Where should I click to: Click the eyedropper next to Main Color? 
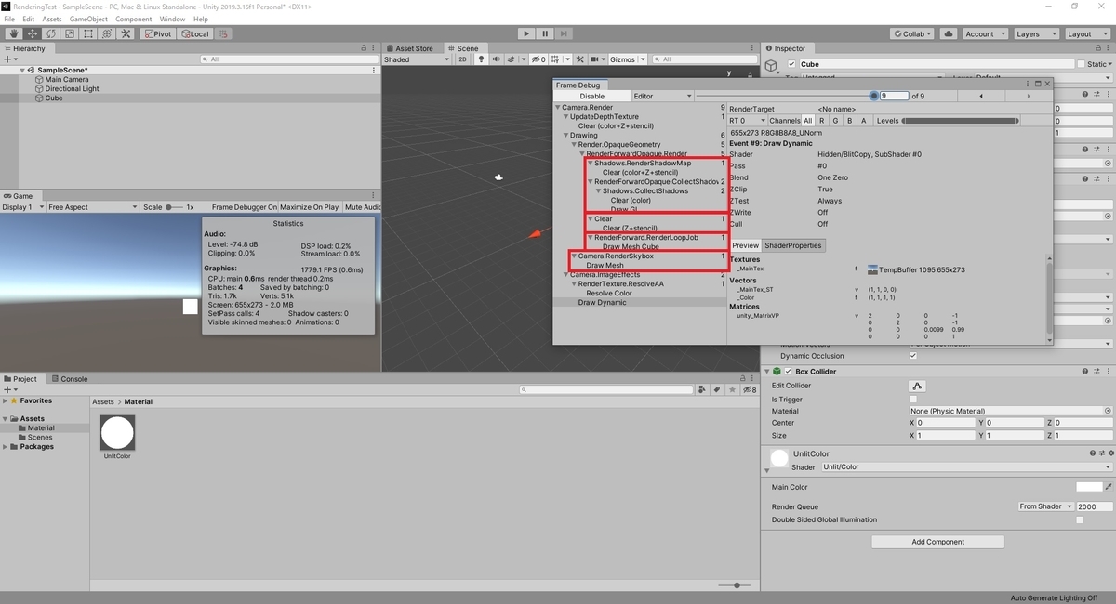tap(1109, 487)
